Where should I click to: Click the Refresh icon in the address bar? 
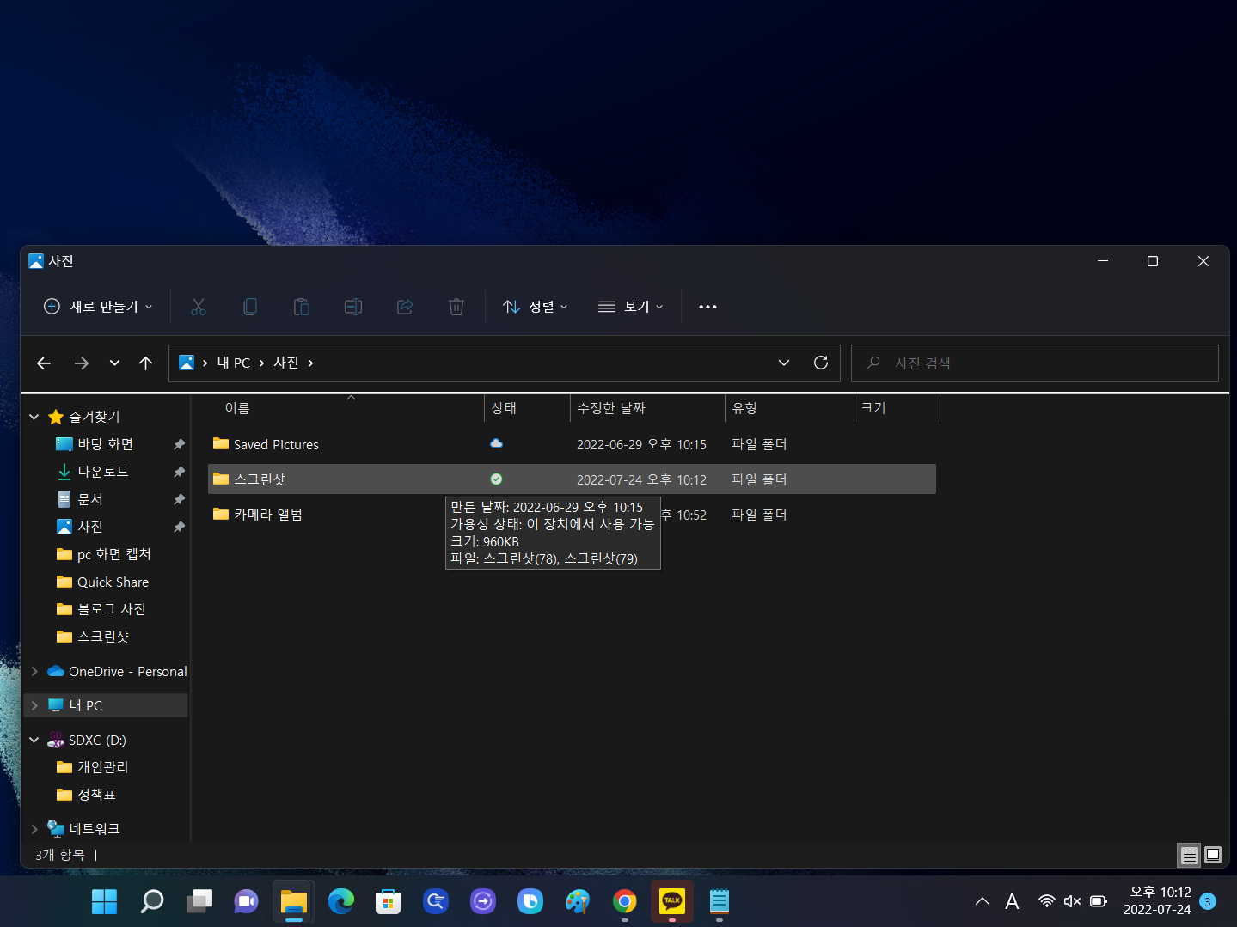pyautogui.click(x=820, y=363)
